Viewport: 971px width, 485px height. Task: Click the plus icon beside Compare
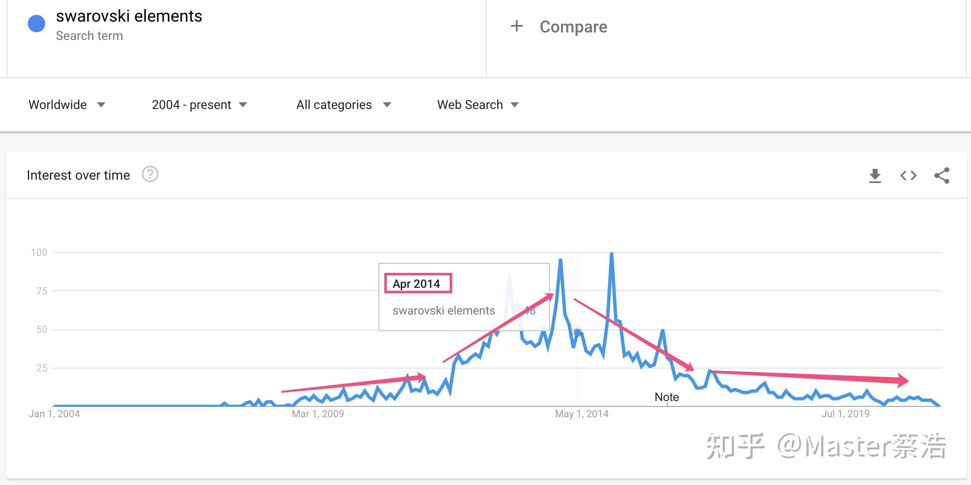(x=516, y=26)
